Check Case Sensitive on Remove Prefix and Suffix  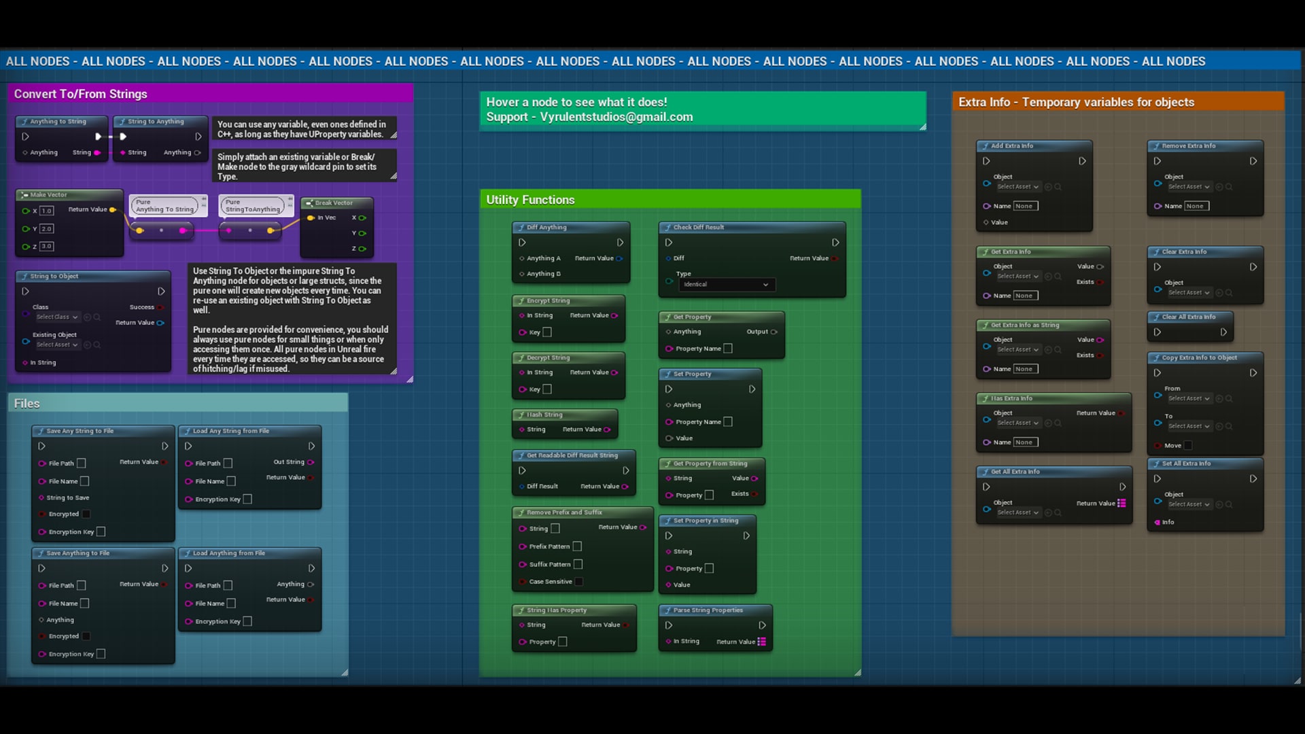coord(578,582)
